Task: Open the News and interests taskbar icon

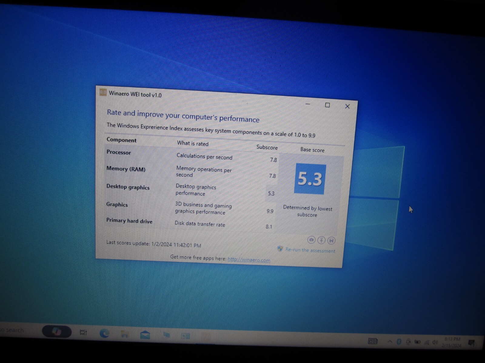Action: [x=373, y=341]
